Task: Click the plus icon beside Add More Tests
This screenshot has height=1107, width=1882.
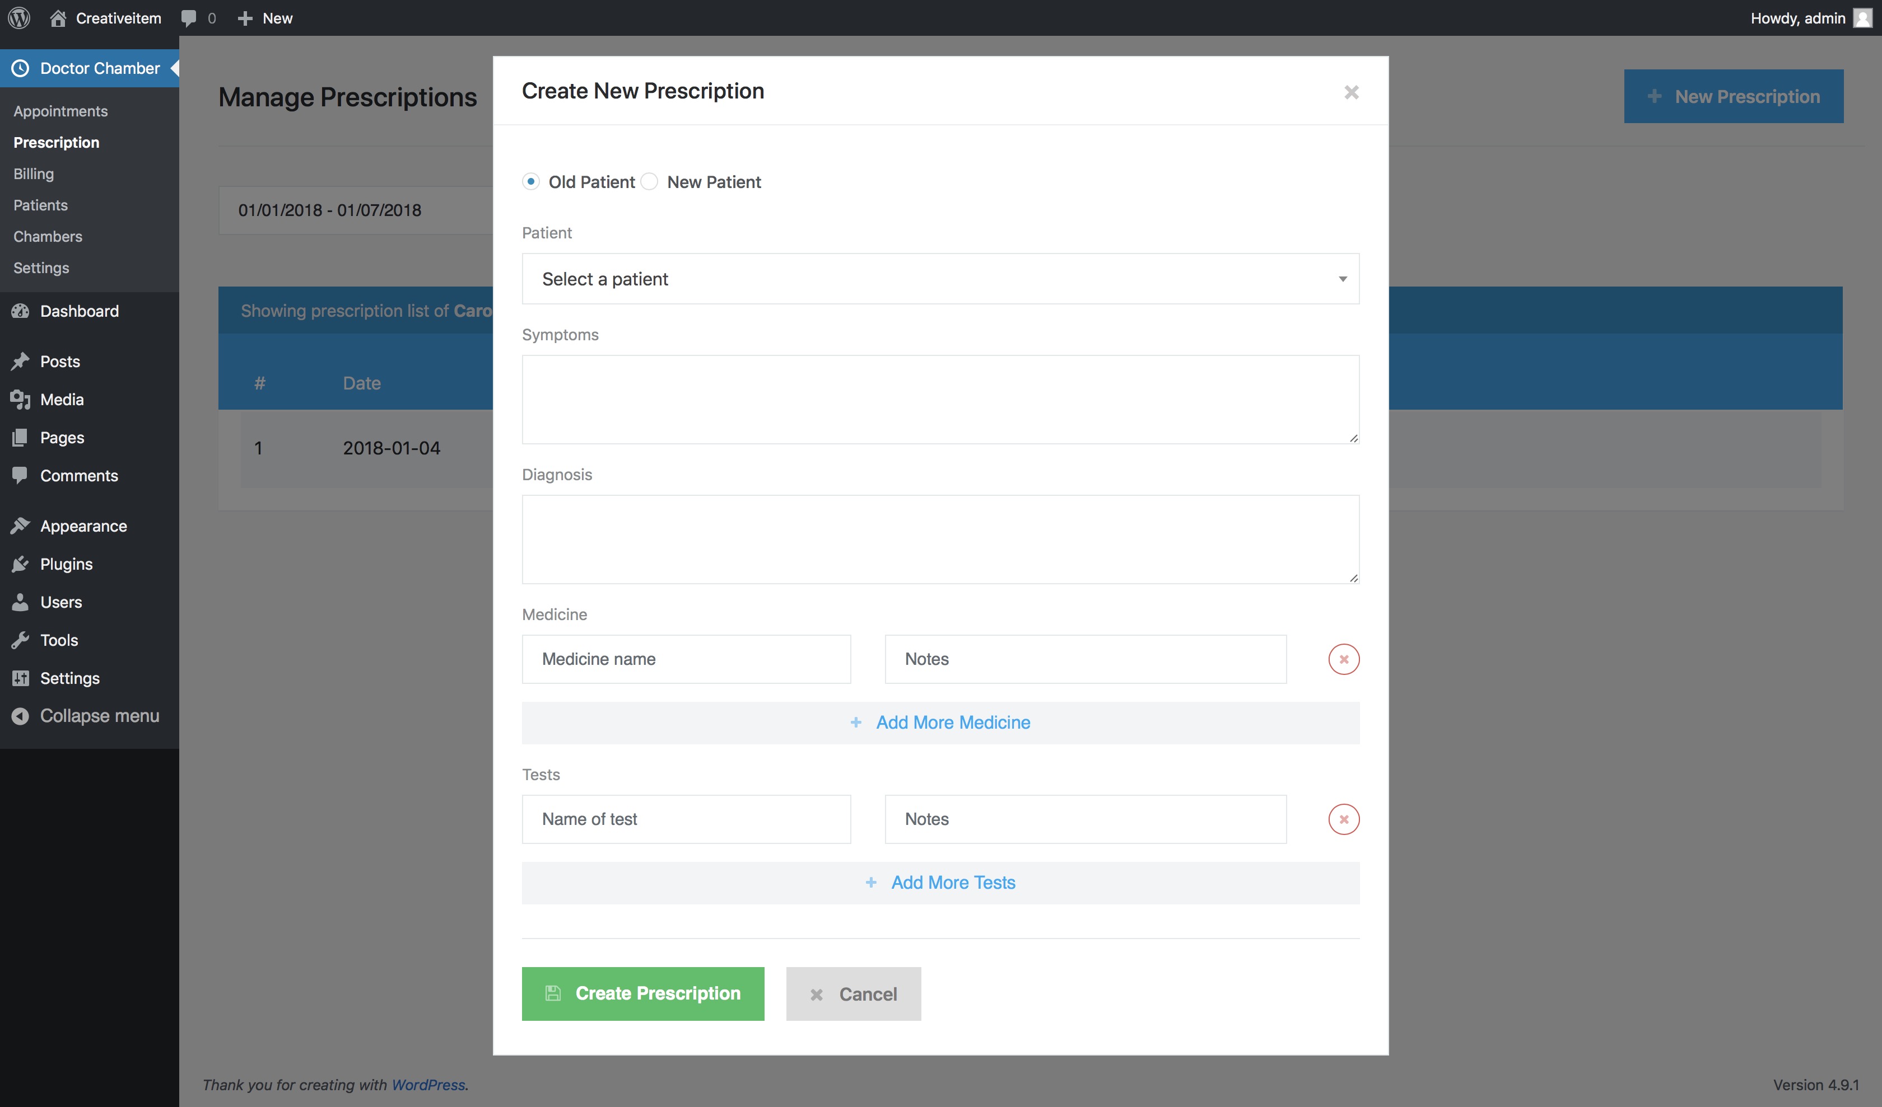Action: point(871,883)
